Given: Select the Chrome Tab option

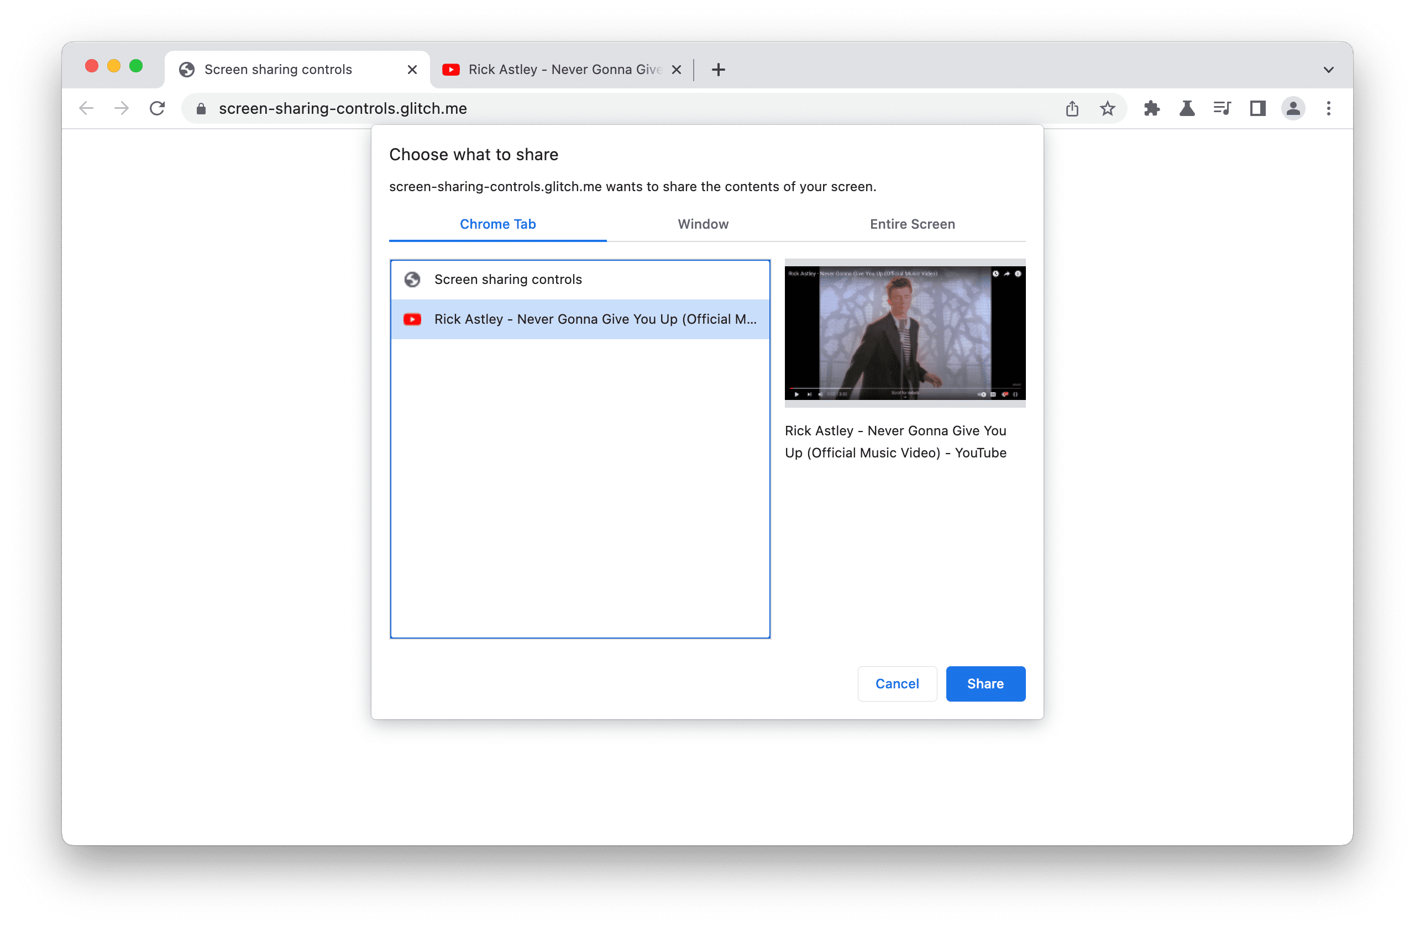Looking at the screenshot, I should point(498,223).
